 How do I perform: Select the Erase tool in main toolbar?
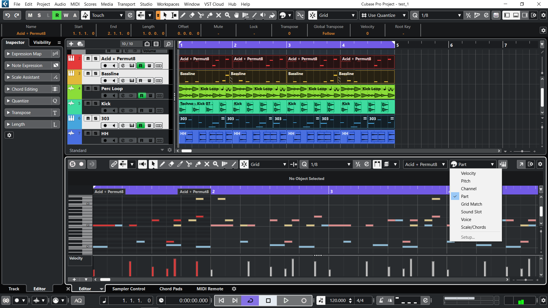pos(192,15)
